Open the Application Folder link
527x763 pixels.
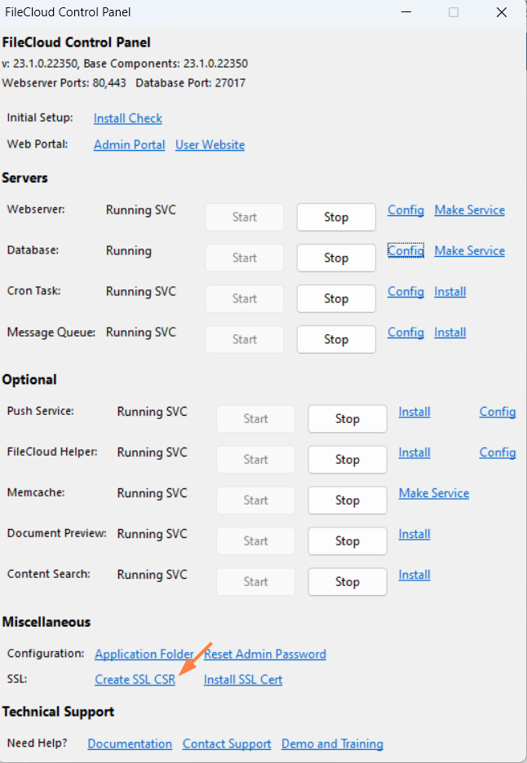[x=144, y=655]
